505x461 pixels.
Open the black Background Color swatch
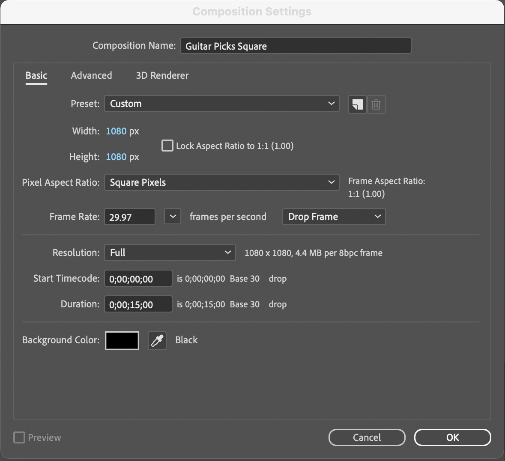122,341
